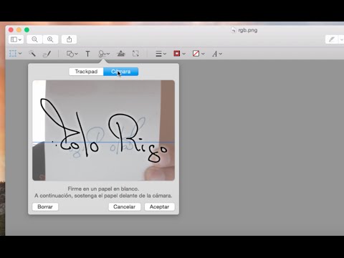This screenshot has height=258, width=344.
Task: Open the text style font dropdown
Action: tap(217, 54)
